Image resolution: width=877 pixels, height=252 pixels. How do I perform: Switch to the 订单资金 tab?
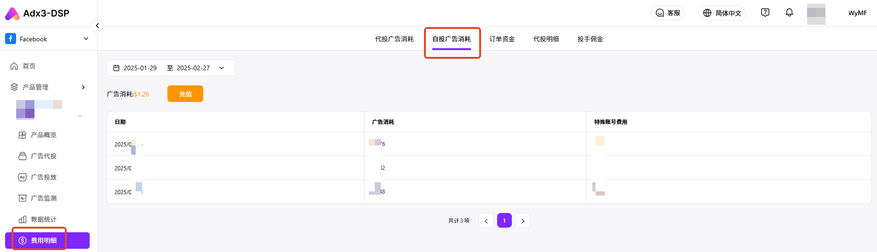coord(502,39)
